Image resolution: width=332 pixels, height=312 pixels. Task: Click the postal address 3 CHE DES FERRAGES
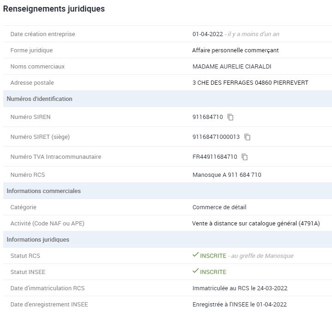250,83
